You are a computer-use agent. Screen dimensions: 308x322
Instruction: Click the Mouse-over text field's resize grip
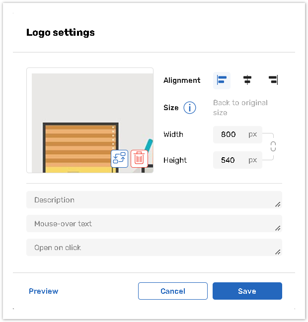pos(278,228)
